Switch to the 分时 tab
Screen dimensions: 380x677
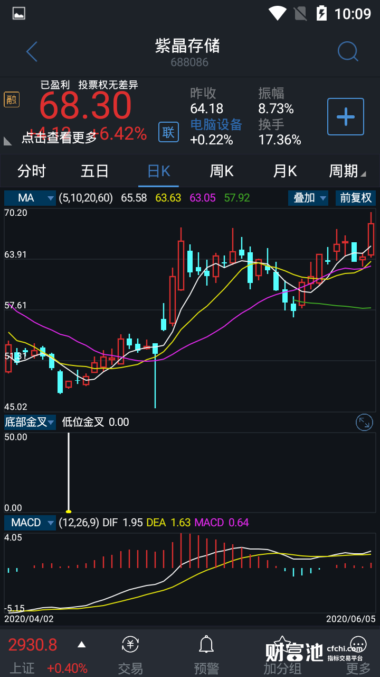(x=32, y=171)
